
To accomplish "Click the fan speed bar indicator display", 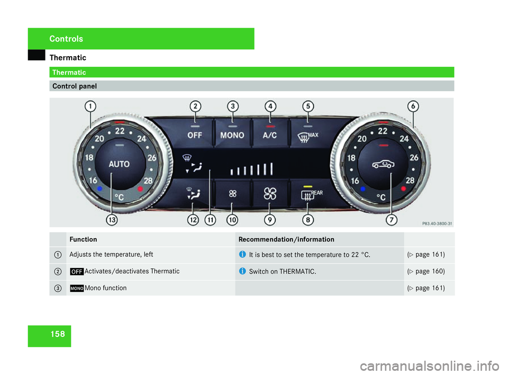I will (x=251, y=169).
